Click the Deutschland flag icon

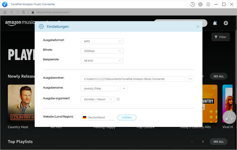click(x=85, y=117)
